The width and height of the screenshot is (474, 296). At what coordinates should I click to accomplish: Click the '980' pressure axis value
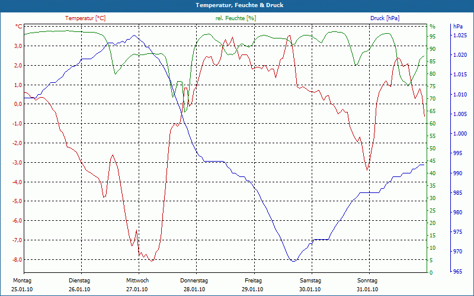pos(458,213)
